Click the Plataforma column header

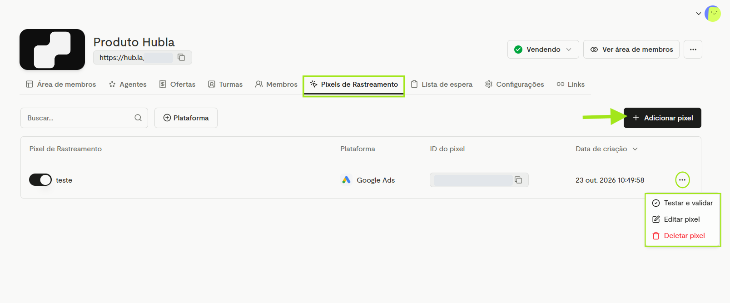point(358,149)
